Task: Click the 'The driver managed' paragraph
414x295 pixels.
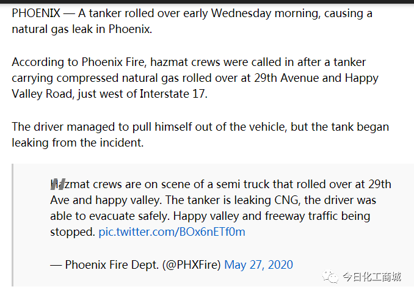Action: (x=200, y=135)
